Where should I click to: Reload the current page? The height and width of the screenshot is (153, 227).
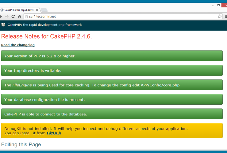coord(13,16)
